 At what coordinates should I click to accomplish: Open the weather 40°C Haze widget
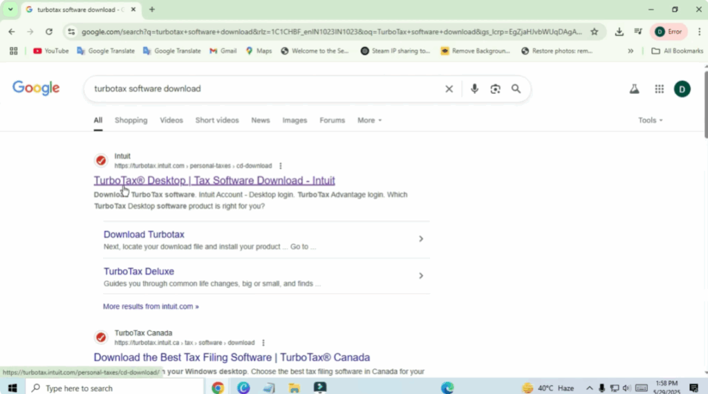pyautogui.click(x=548, y=388)
